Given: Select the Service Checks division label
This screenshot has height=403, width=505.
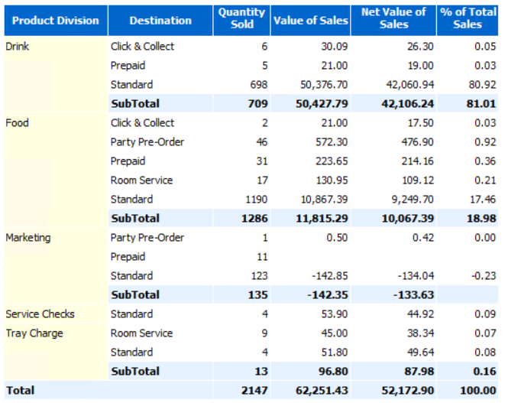Looking at the screenshot, I should pos(40,314).
